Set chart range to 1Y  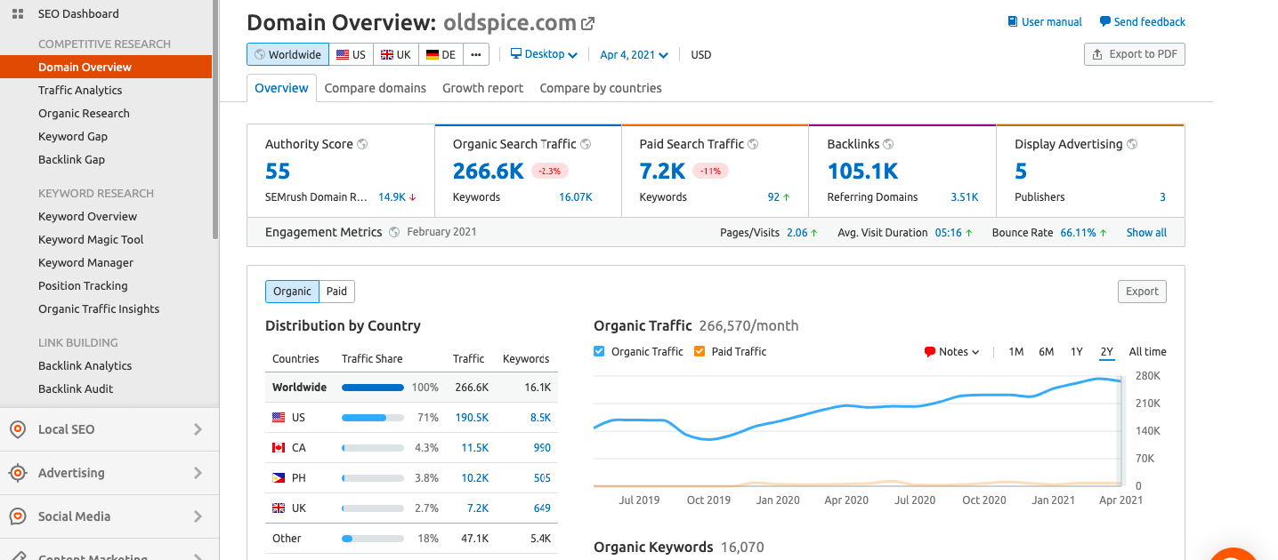click(x=1077, y=352)
